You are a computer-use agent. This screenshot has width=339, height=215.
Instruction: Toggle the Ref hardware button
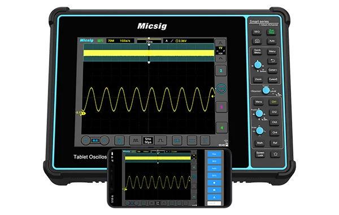(x=275, y=143)
